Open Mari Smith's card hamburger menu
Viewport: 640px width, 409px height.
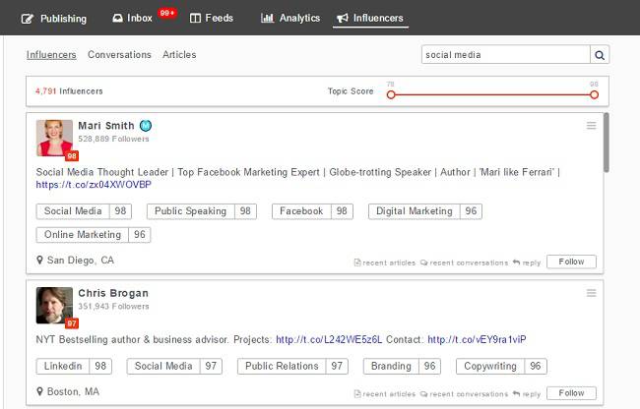click(592, 126)
